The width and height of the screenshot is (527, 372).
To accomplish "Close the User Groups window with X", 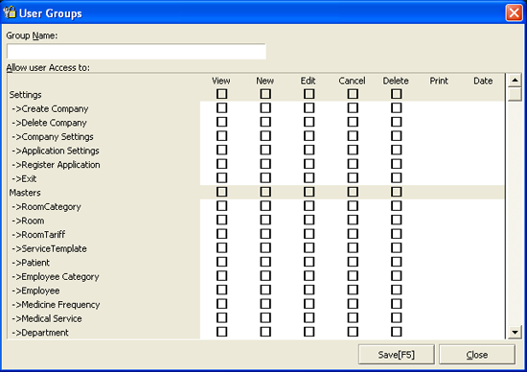I will [x=514, y=12].
